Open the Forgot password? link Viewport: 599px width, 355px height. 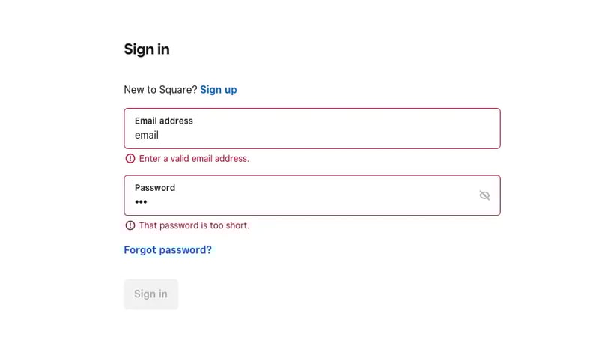click(168, 250)
